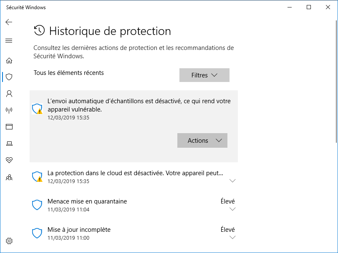Screen dimensions: 338x253
Task: Click the Historique de protection clock icon
Action: click(x=39, y=30)
